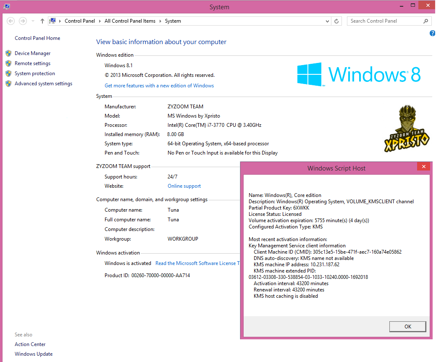Click the Windows 8.1 edition text

[118, 66]
